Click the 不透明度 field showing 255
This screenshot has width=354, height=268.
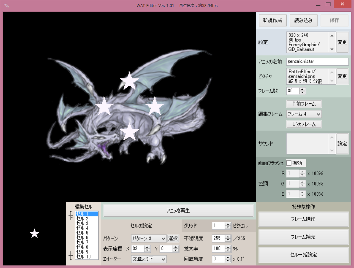tap(218, 238)
